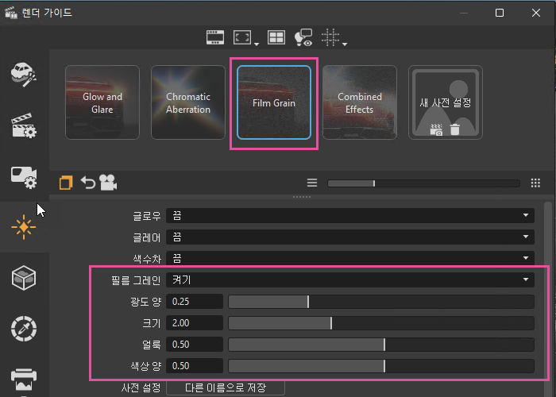Switch to list view with hamburger icon
Image resolution: width=556 pixels, height=397 pixels.
pyautogui.click(x=312, y=183)
